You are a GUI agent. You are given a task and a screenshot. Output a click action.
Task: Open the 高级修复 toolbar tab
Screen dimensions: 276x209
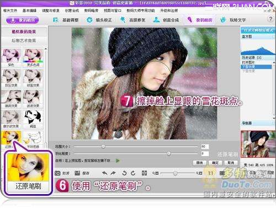(x=133, y=20)
